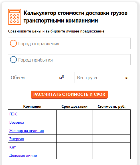140x165 pixels.
Task: Focus the Город отправления input field
Action: coord(69,43)
